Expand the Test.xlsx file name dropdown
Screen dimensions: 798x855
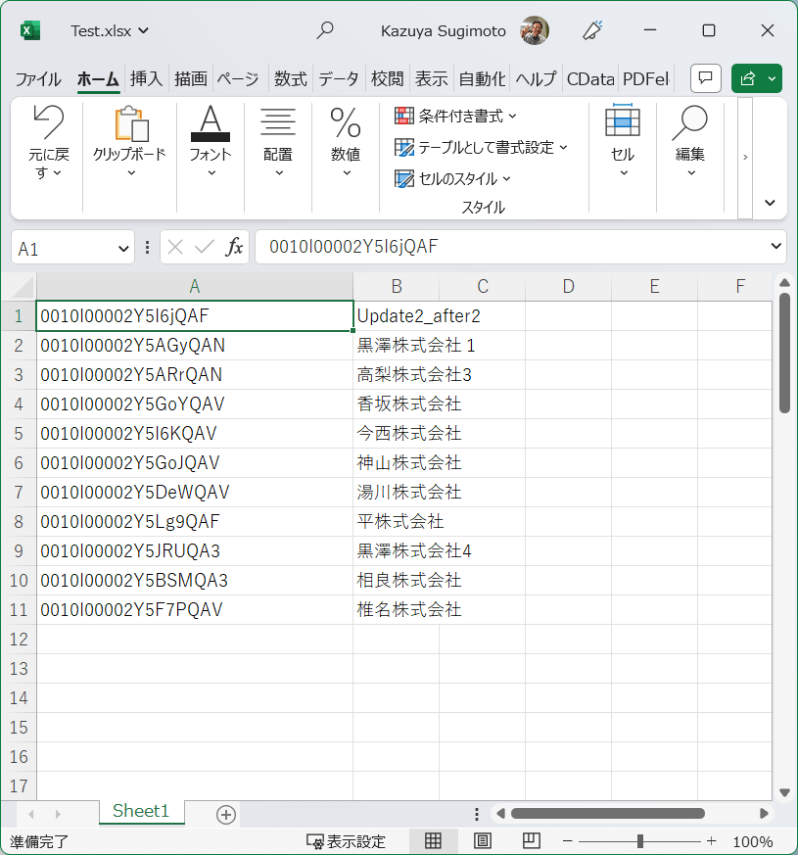coord(143,30)
